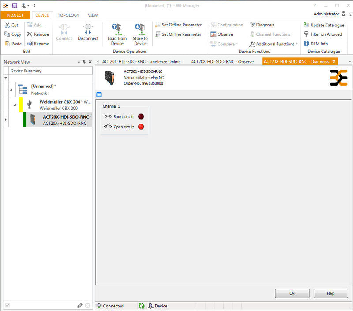Image resolution: width=353 pixels, height=311 pixels.
Task: Collapse the ribbon chevron
Action: (350, 15)
